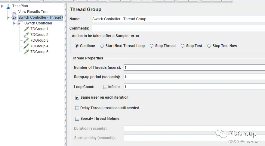The height and width of the screenshot is (146, 265).
Task: Click the Ramp-up period field
Action: (x=194, y=77)
